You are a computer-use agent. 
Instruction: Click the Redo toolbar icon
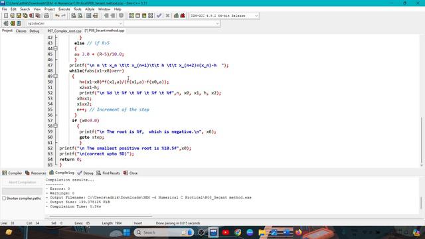click(x=64, y=16)
